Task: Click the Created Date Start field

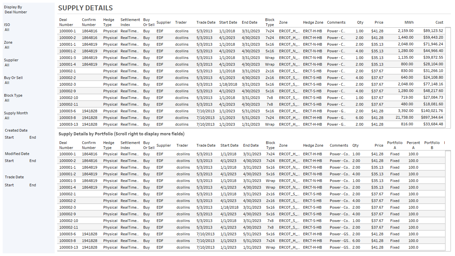Action: pos(9,137)
